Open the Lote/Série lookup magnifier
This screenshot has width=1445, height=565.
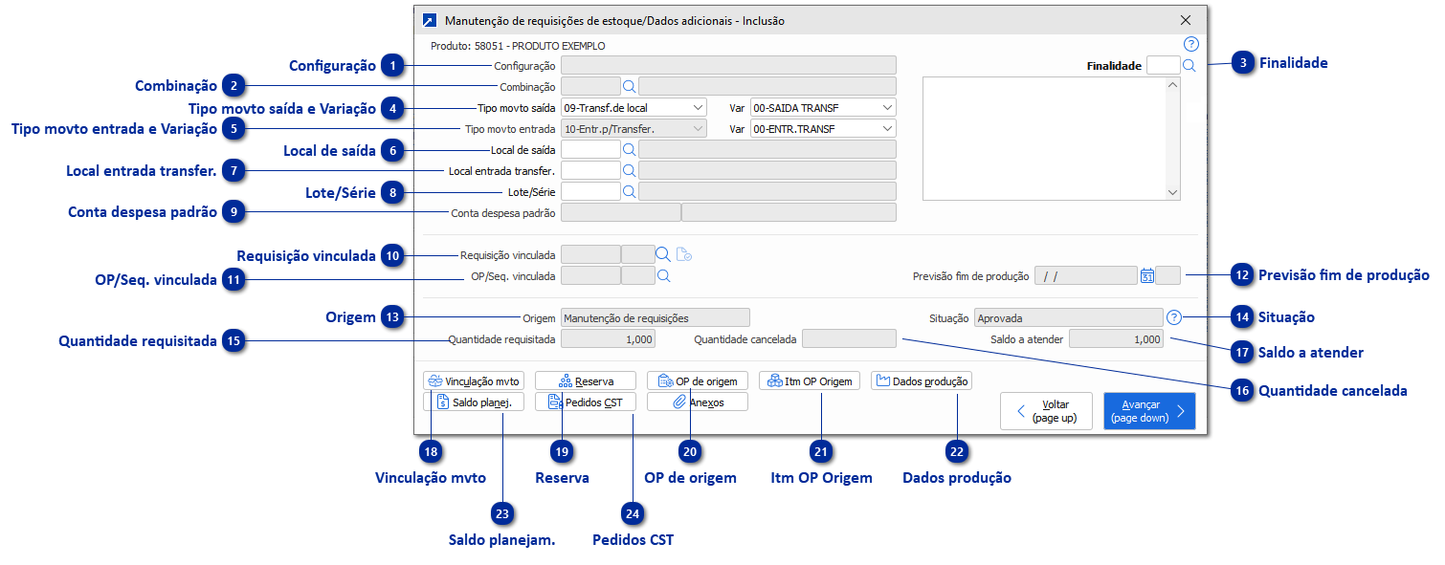point(630,191)
